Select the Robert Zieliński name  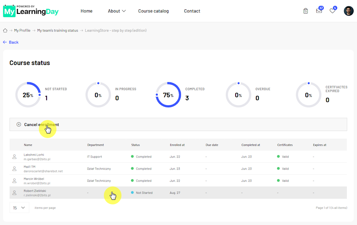tap(35, 191)
